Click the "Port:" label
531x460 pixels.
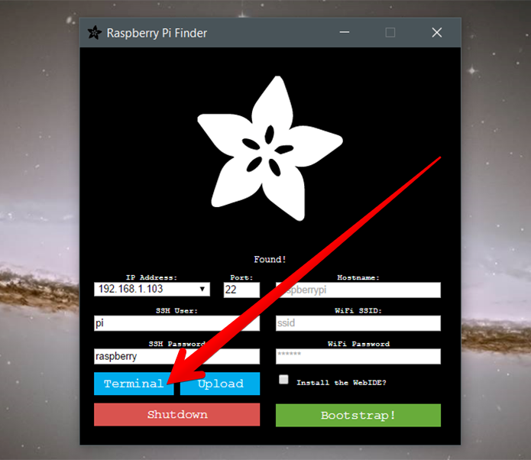pyautogui.click(x=241, y=277)
